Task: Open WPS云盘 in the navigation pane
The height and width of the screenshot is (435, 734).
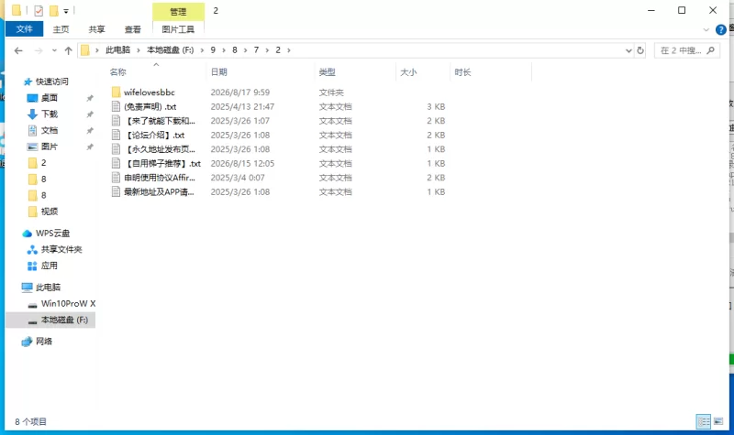Action: coord(52,234)
